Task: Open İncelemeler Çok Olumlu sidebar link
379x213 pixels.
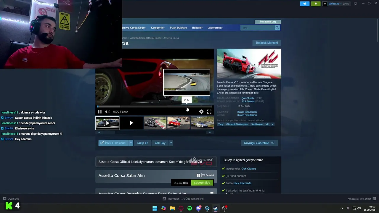Action: click(248, 169)
